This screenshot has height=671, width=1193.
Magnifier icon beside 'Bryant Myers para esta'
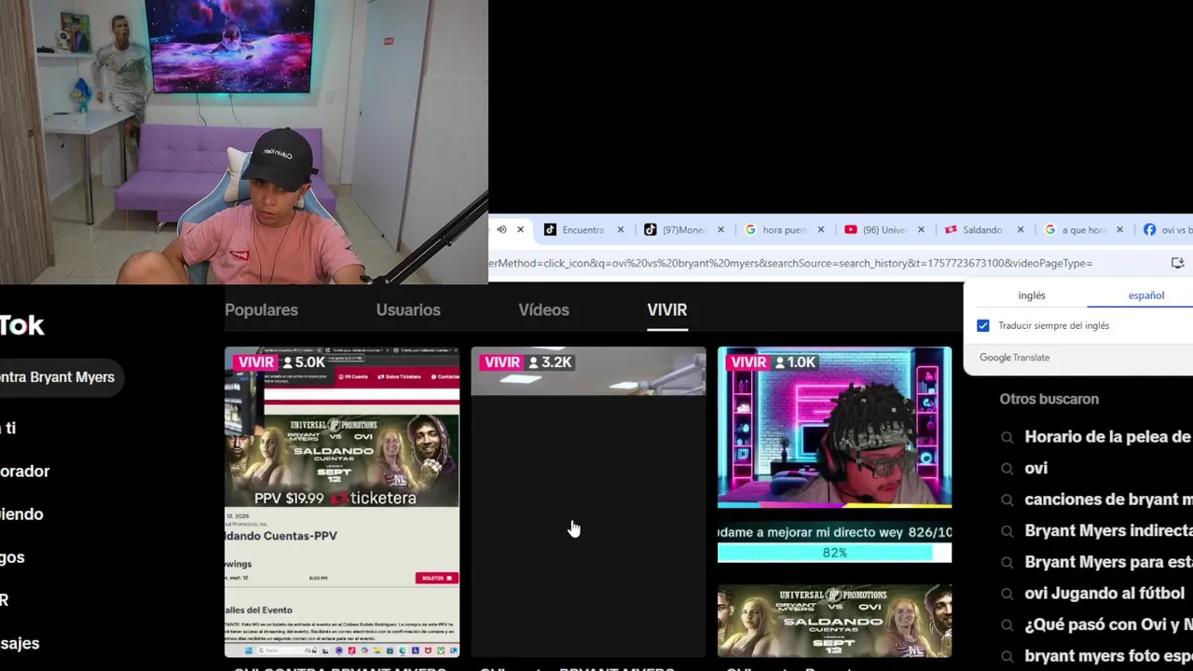coord(1007,563)
